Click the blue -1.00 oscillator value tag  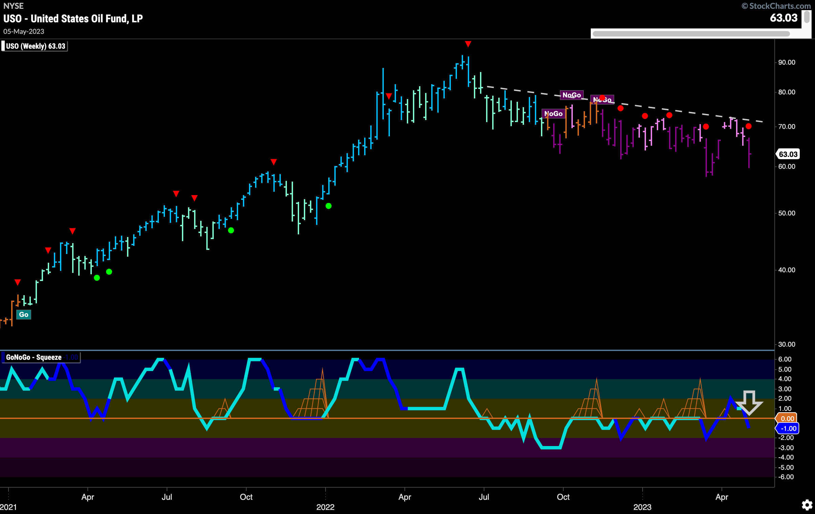coord(788,428)
